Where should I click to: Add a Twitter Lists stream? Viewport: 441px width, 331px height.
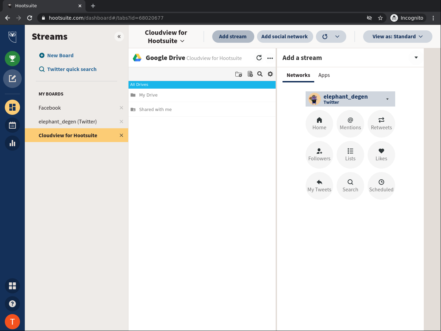[x=350, y=155]
